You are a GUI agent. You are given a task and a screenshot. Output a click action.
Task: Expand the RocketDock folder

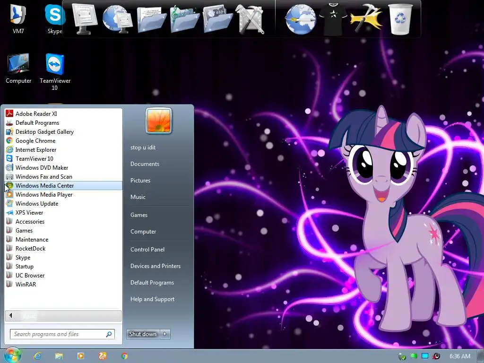[x=63, y=248]
